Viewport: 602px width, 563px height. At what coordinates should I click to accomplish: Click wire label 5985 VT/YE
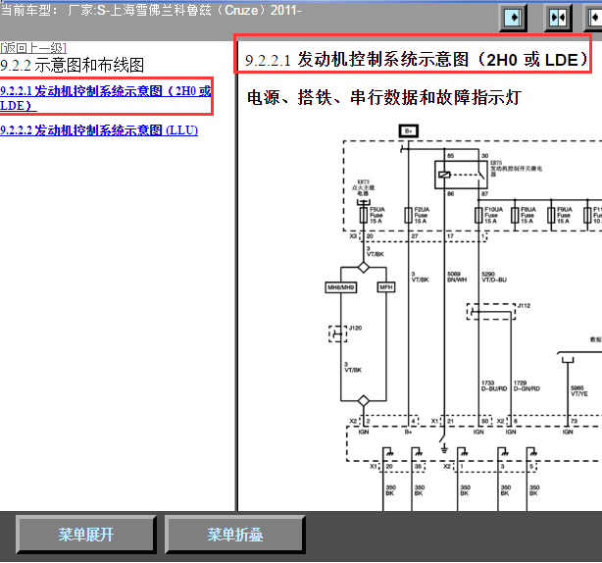coord(579,391)
